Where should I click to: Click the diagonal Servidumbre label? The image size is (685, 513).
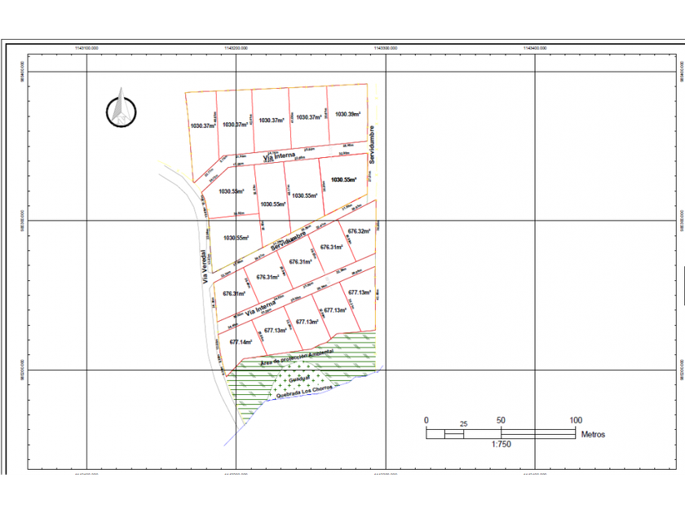[x=289, y=241]
